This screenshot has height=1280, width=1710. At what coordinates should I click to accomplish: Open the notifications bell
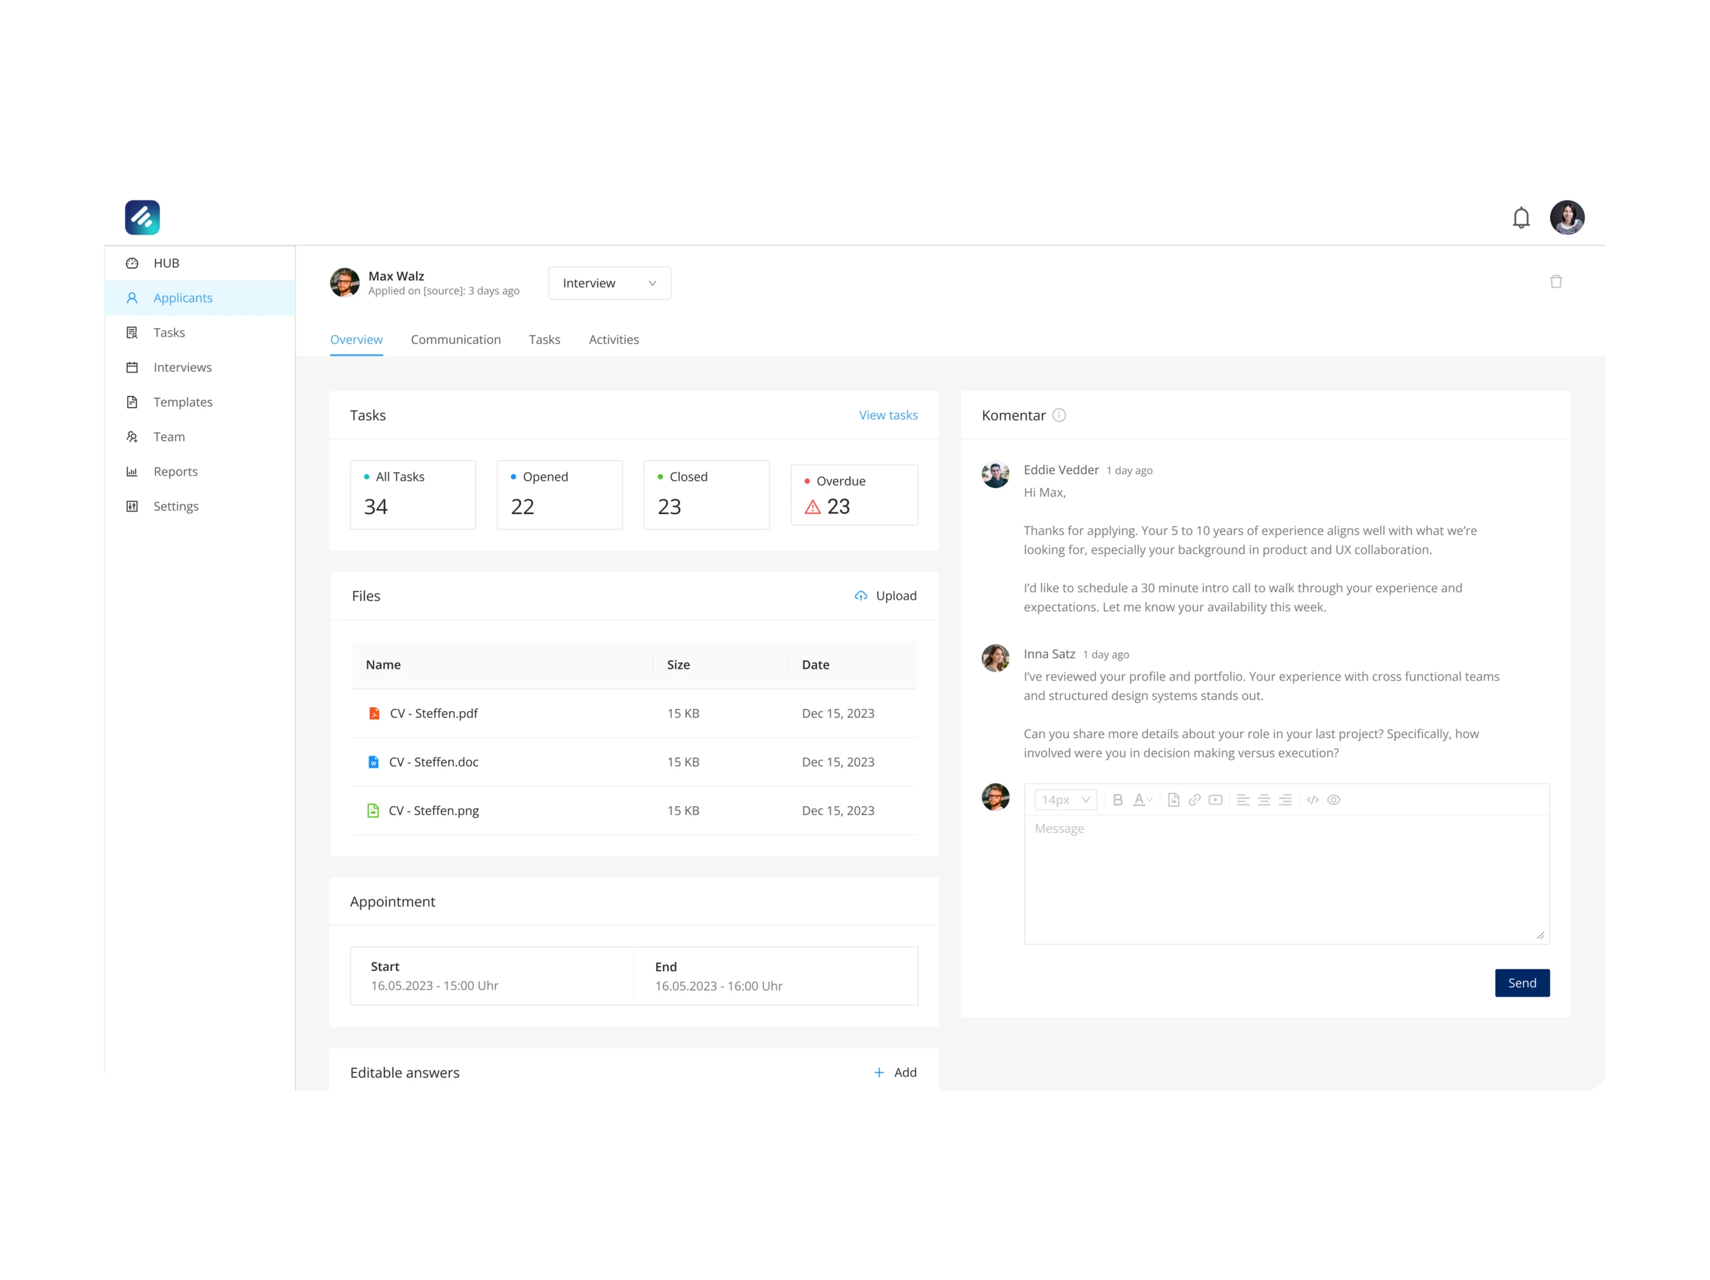point(1521,218)
